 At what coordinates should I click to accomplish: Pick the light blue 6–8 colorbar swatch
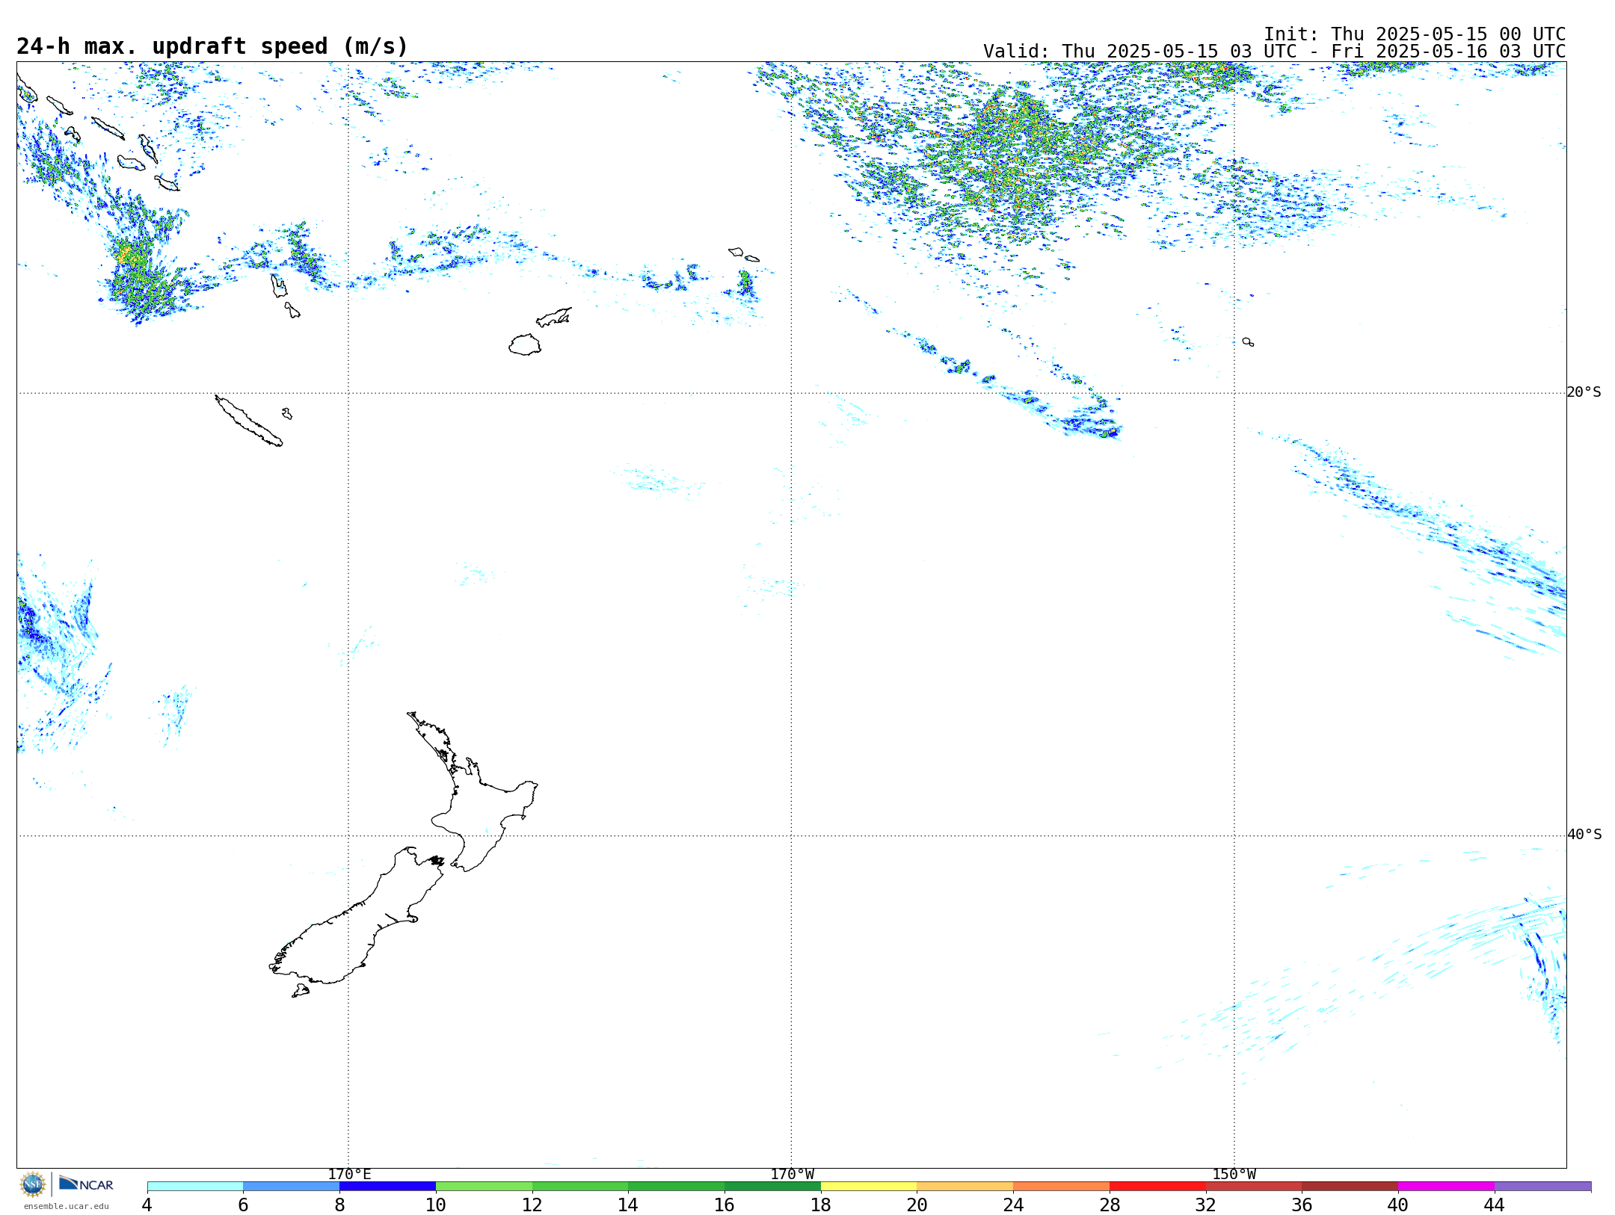click(x=291, y=1186)
